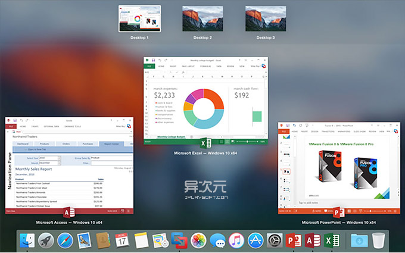This screenshot has width=405, height=253.
Task: Open FILE tab in Access window
Action: (x=11, y=126)
